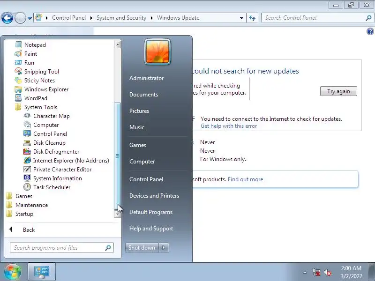The image size is (375, 281).
Task: Open Computer in the Start menu right pane
Action: (x=142, y=162)
